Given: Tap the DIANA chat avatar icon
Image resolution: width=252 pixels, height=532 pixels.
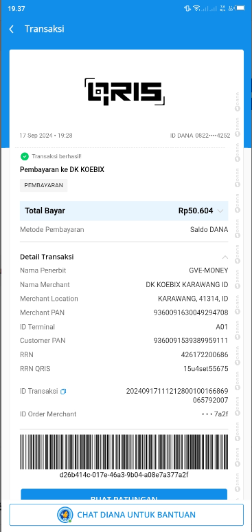Looking at the screenshot, I should 65,515.
